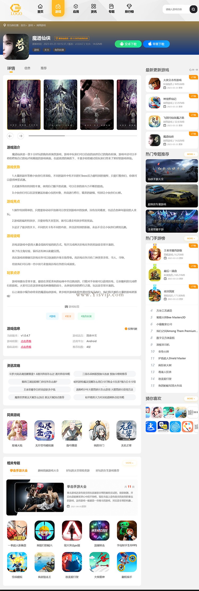199x591 pixels.
Task: Click 点击查看 beside 游戏权限
Action: tap(26, 341)
